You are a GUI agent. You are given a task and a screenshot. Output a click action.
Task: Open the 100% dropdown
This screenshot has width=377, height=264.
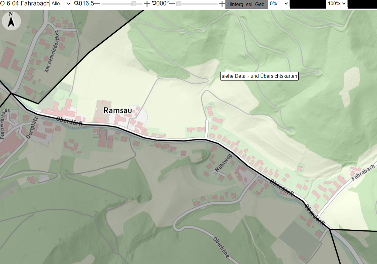click(x=337, y=4)
